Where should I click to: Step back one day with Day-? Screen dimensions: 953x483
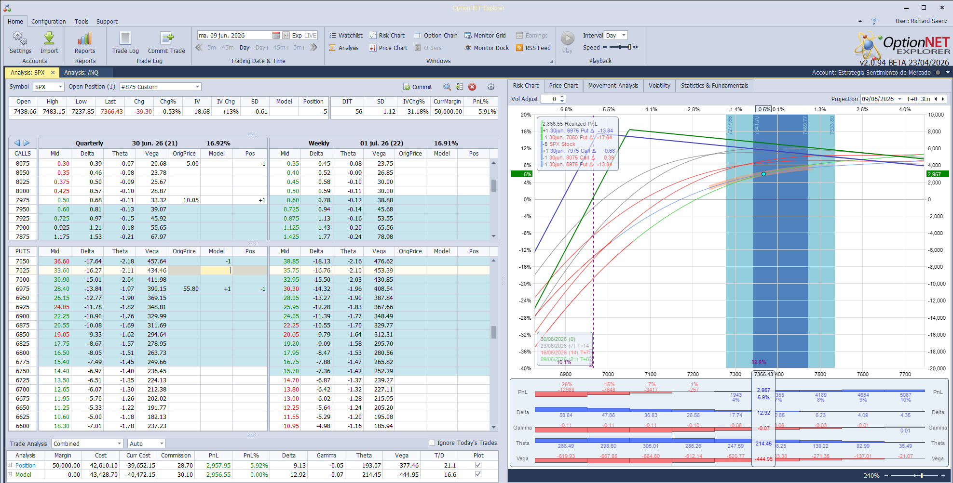click(245, 48)
